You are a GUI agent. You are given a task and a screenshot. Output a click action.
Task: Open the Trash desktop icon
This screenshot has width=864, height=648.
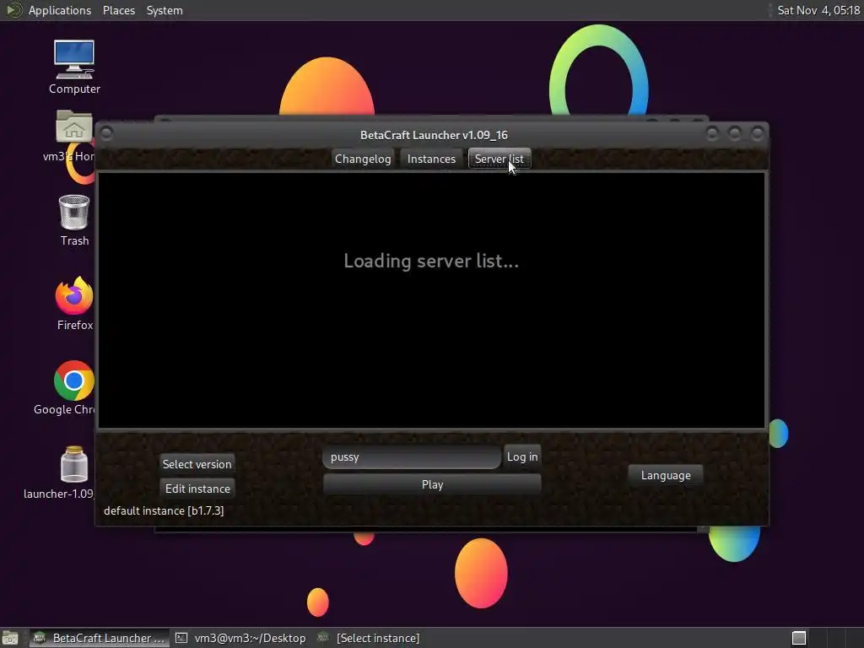(x=74, y=220)
